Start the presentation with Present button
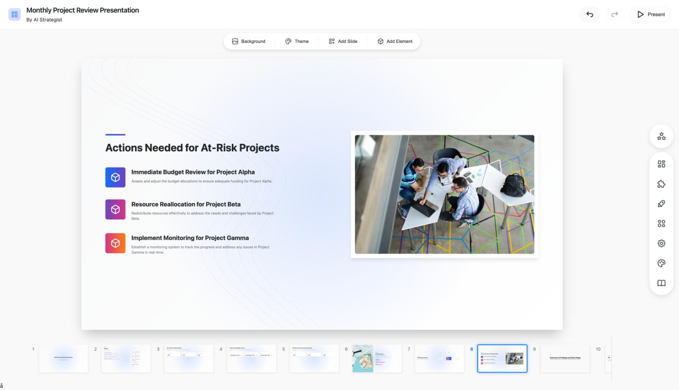 650,14
